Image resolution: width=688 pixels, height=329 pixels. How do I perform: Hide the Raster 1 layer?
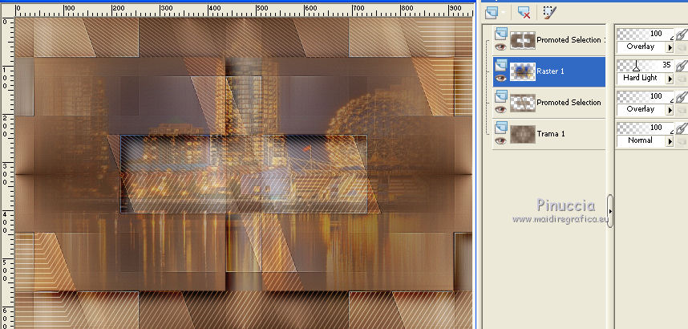point(500,79)
